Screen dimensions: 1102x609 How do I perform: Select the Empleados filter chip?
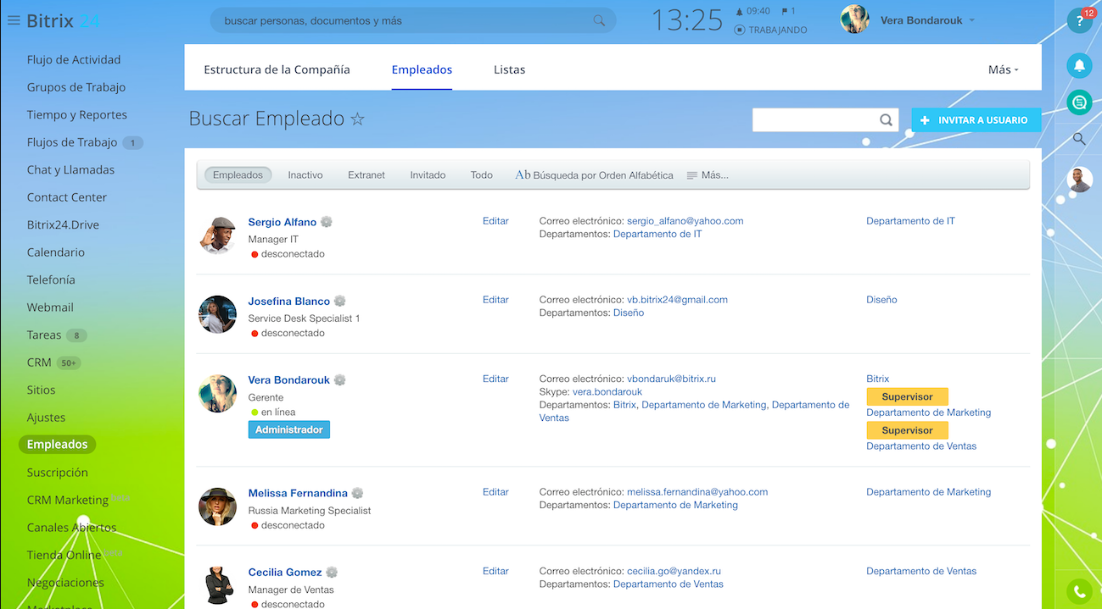pos(238,174)
